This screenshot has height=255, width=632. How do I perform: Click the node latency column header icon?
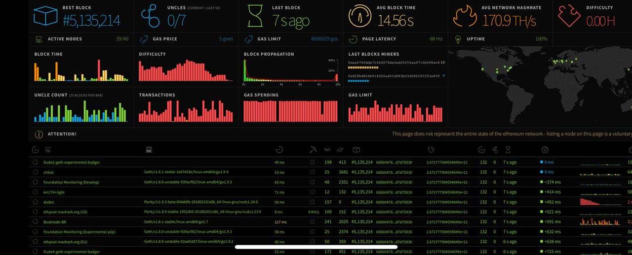point(279,150)
